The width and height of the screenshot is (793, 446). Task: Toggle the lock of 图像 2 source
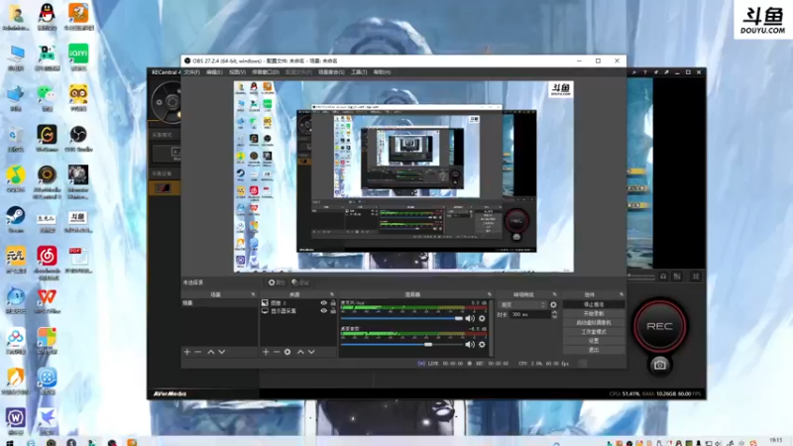coord(333,303)
